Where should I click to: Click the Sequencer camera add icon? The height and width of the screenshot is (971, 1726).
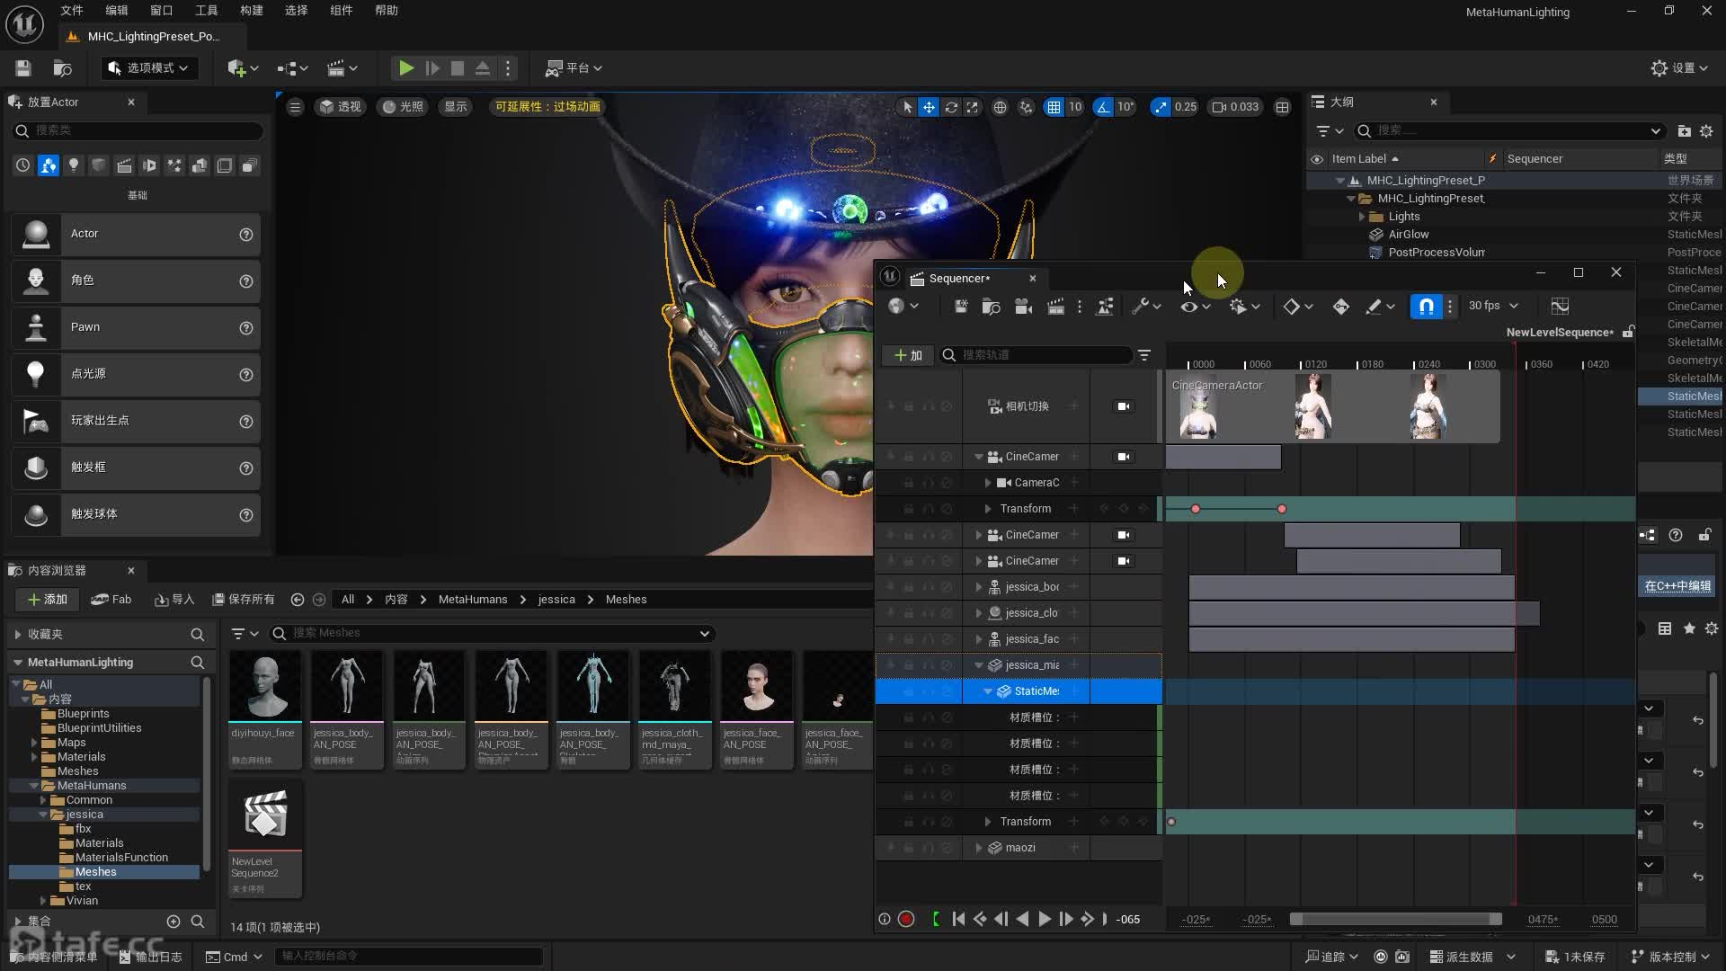1023,307
